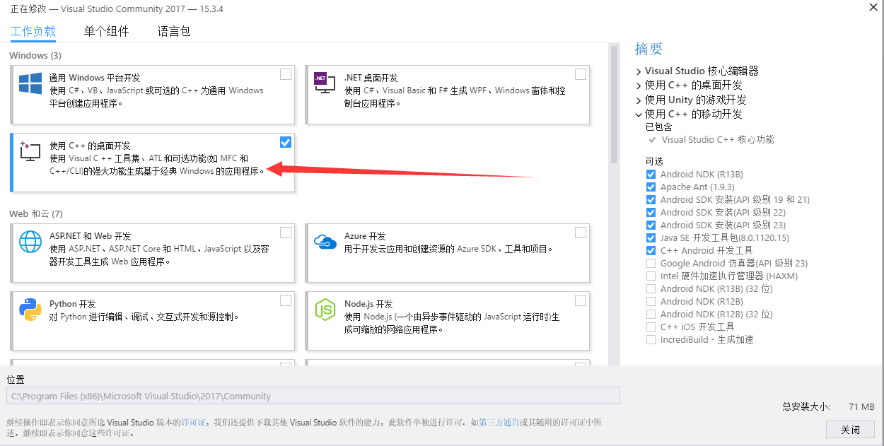Click the install location path field
The height and width of the screenshot is (446, 884).
[313, 396]
